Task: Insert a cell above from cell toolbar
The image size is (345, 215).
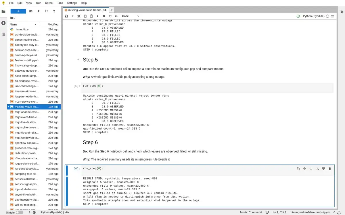Action: coord(317,169)
